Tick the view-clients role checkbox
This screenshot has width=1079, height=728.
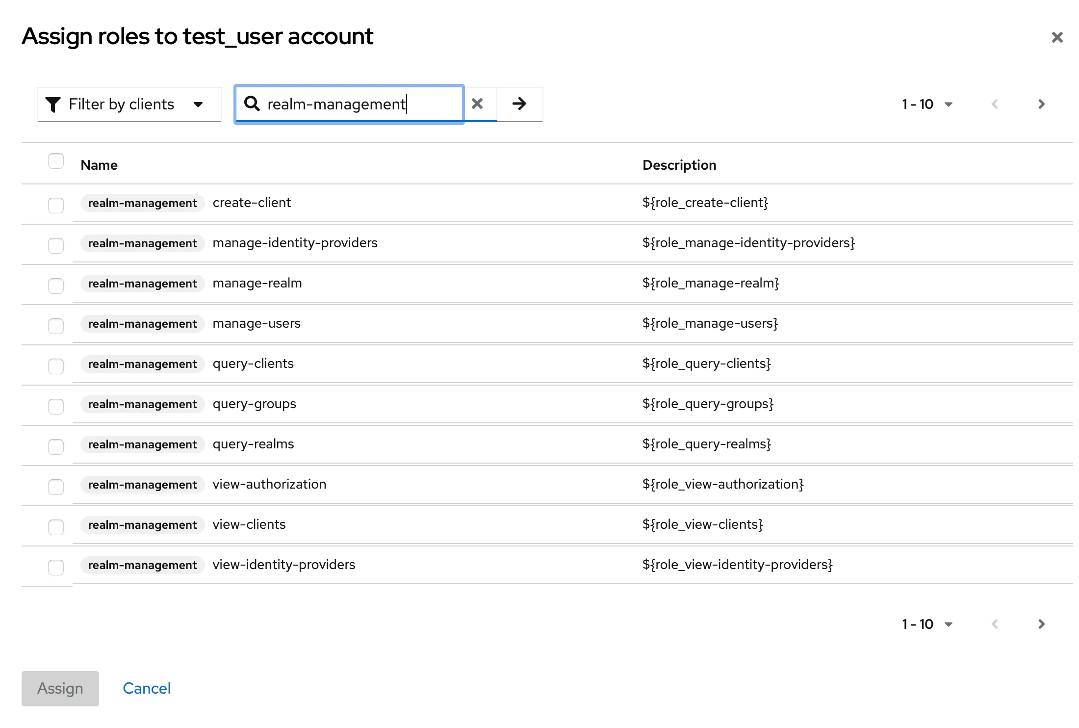[56, 527]
